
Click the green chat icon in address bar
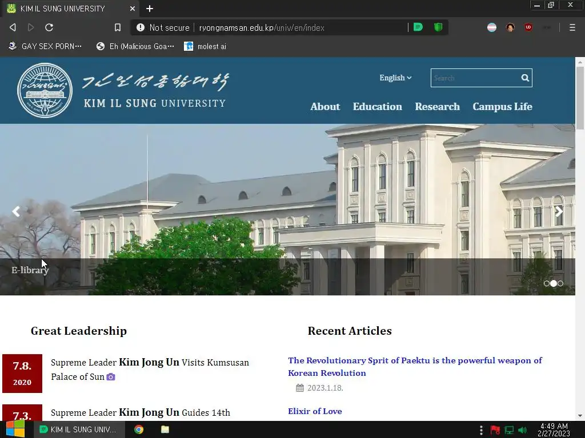point(418,27)
